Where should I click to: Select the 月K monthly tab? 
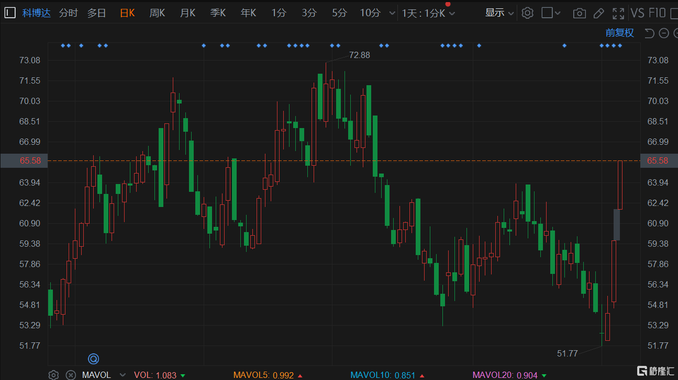tap(188, 13)
